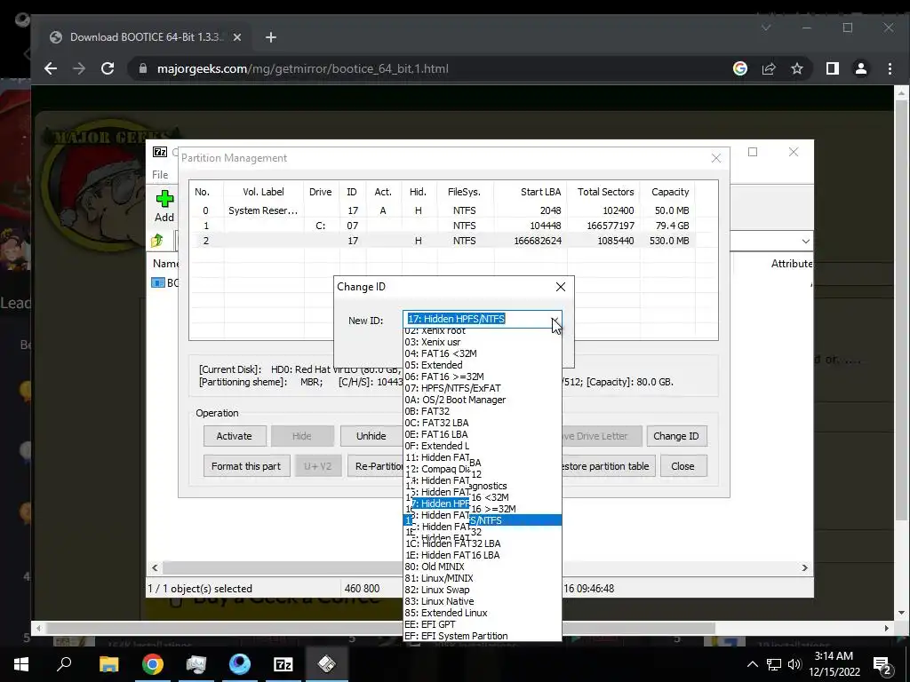
Task: Close the Download BOOTICE tab
Action: (236, 37)
